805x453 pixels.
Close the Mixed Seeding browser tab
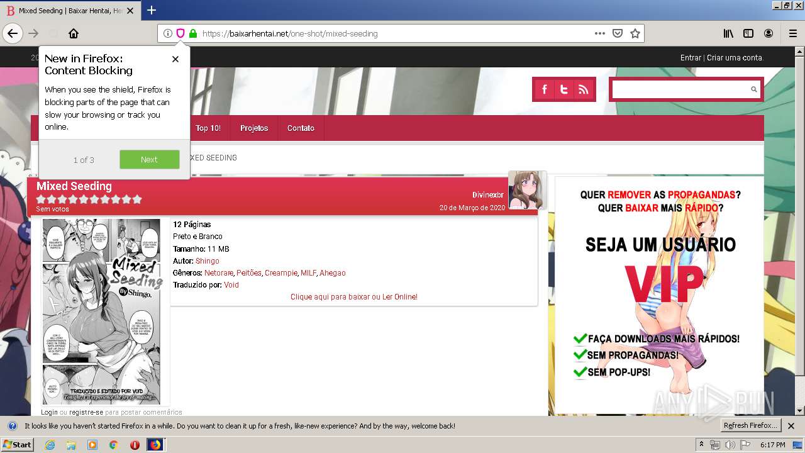[x=130, y=11]
